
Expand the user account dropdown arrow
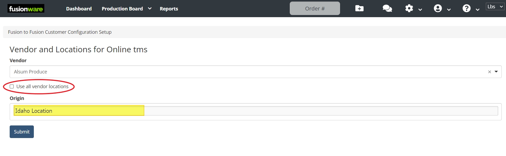pyautogui.click(x=449, y=10)
